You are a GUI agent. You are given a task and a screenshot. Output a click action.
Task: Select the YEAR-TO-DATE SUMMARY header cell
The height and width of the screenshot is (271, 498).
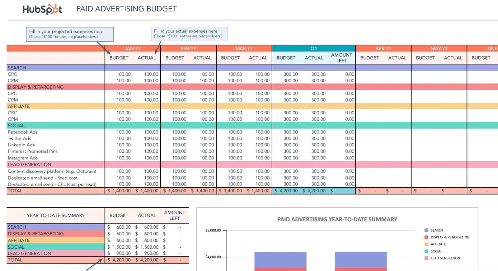coord(56,215)
